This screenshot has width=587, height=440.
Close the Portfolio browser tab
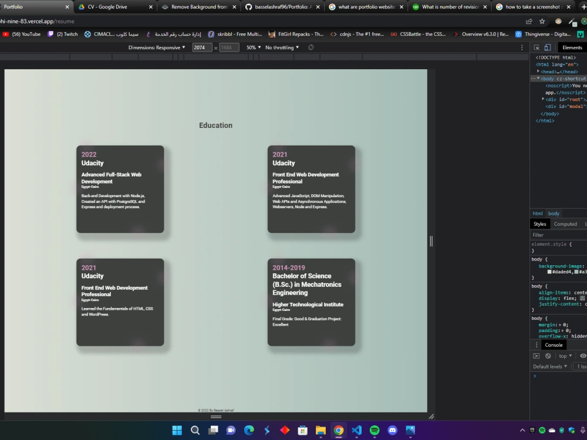[x=67, y=6]
